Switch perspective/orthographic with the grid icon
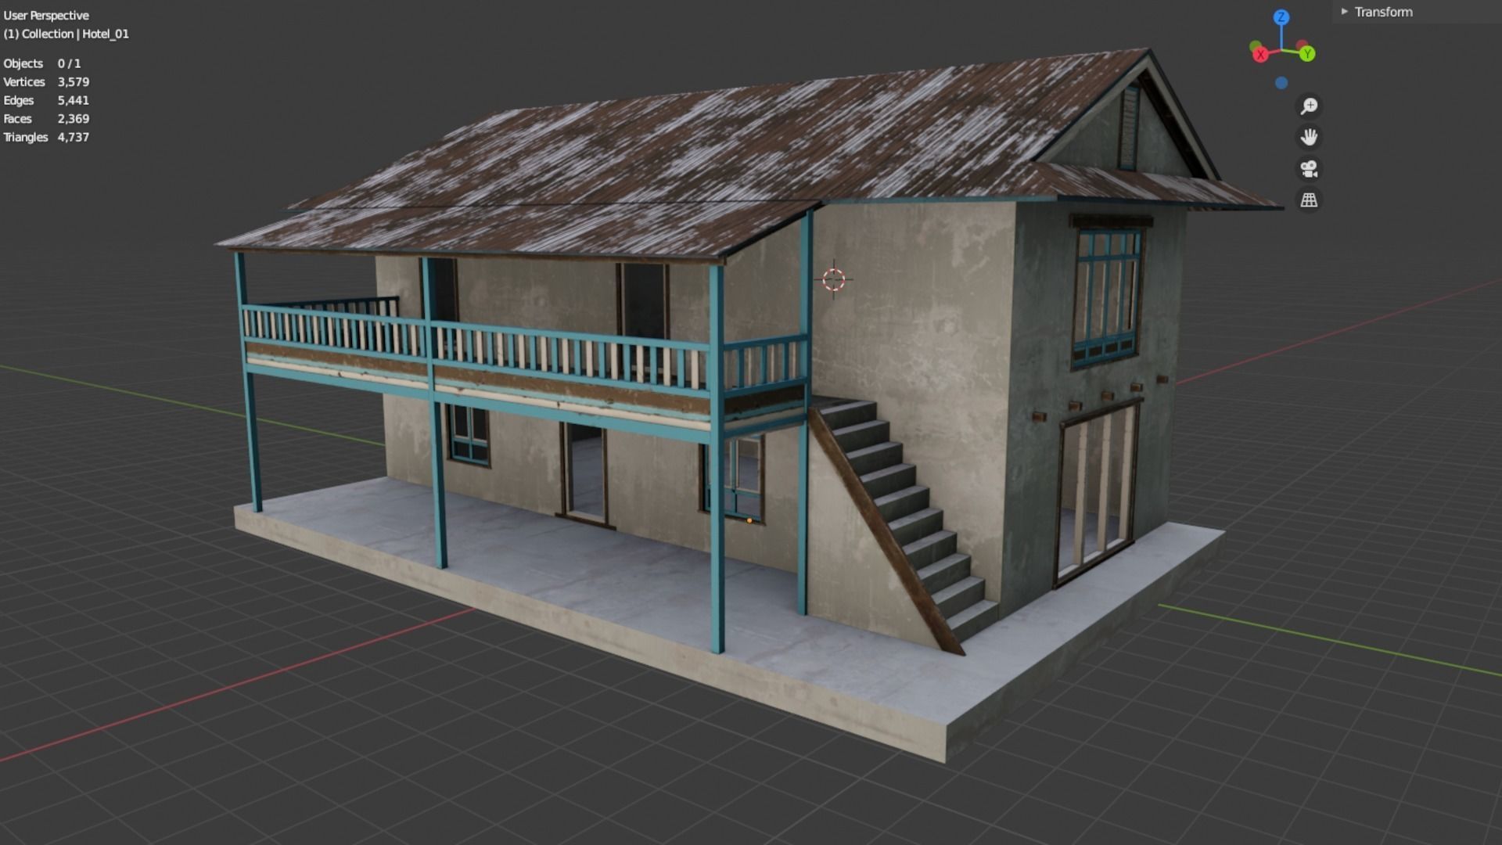The height and width of the screenshot is (845, 1502). pos(1309,200)
